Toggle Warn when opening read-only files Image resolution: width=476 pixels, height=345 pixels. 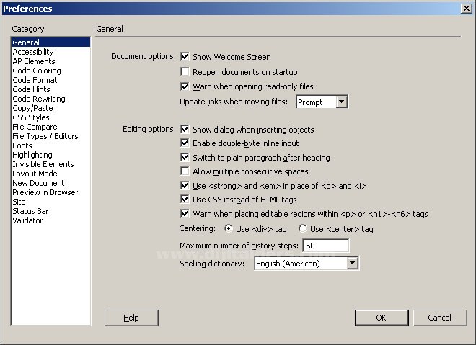coord(185,86)
